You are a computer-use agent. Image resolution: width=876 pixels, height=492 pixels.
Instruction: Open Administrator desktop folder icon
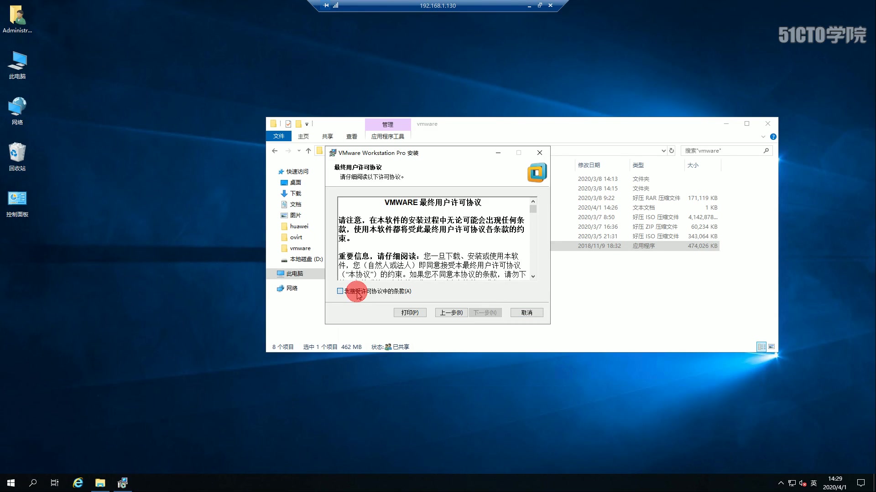(x=17, y=20)
